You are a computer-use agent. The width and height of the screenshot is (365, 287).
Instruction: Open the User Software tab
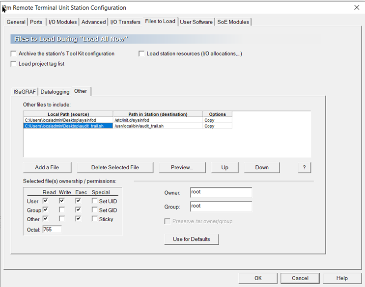tap(196, 22)
